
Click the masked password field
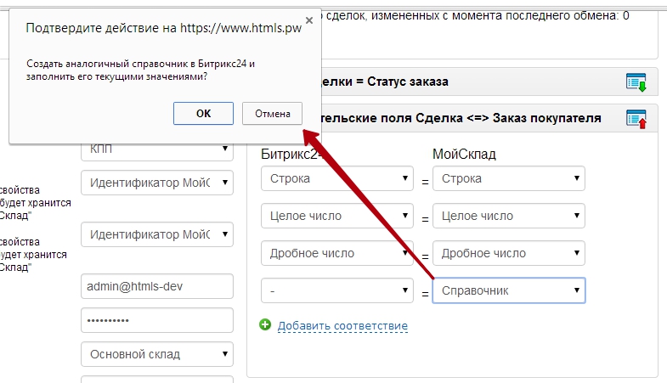[156, 321]
